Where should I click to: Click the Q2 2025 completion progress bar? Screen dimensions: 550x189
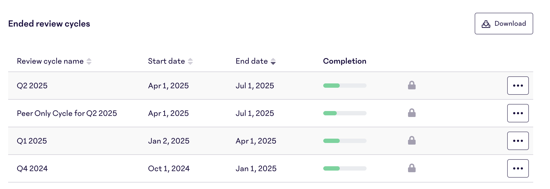coord(345,86)
